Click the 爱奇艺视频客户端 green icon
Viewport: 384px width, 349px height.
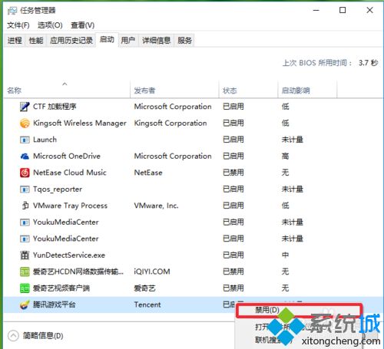[25, 288]
